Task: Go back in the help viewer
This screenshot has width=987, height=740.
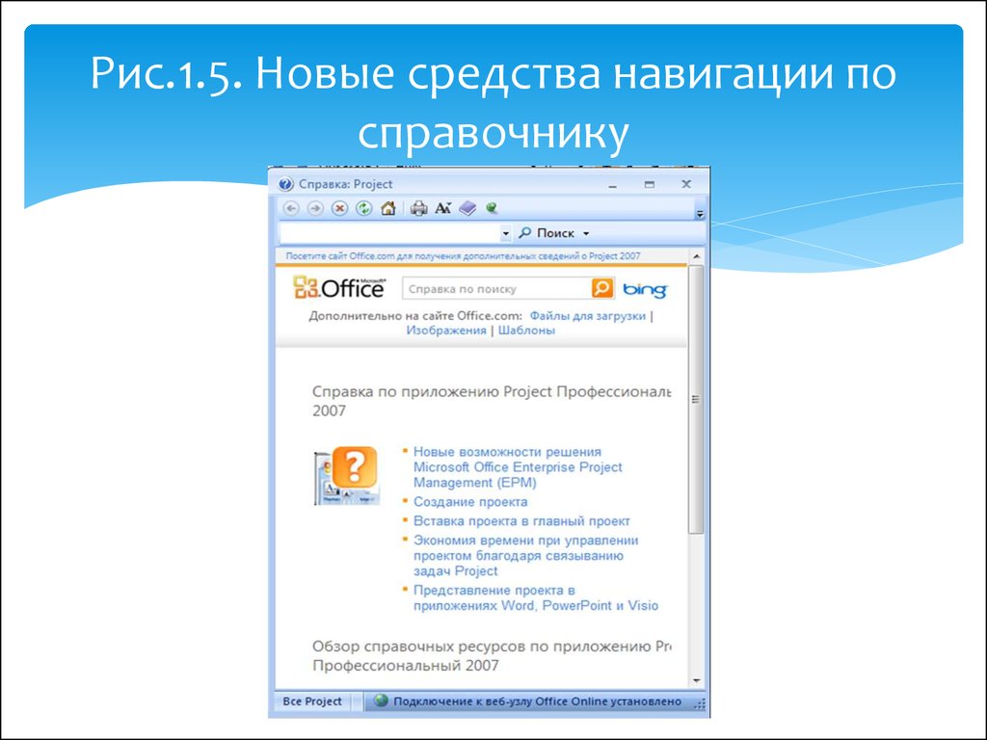Action: pyautogui.click(x=291, y=208)
